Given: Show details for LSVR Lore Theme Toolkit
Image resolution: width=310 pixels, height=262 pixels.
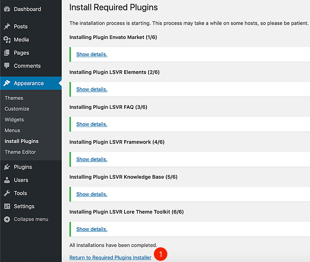Looking at the screenshot, I should pyautogui.click(x=92, y=229).
